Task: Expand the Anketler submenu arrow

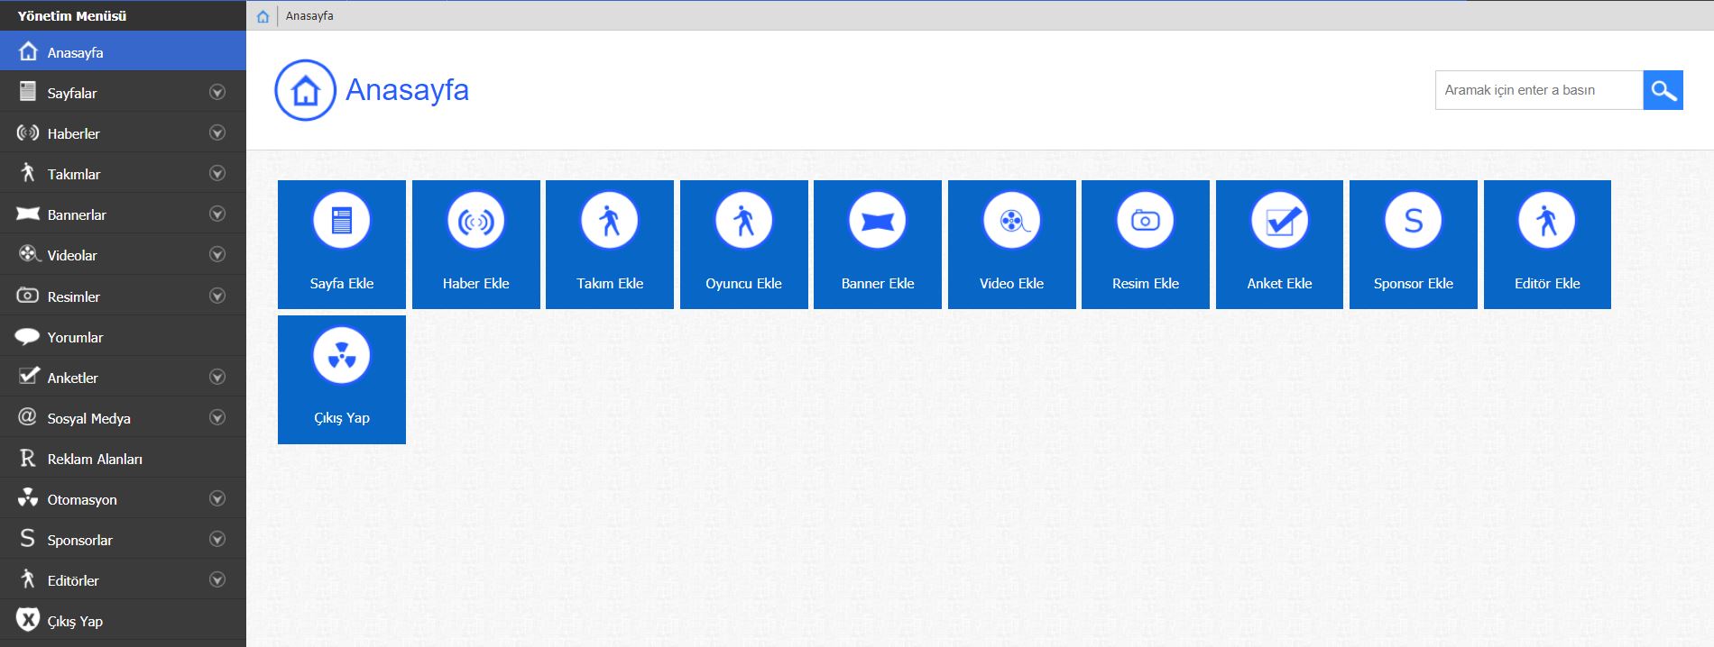Action: 217,377
